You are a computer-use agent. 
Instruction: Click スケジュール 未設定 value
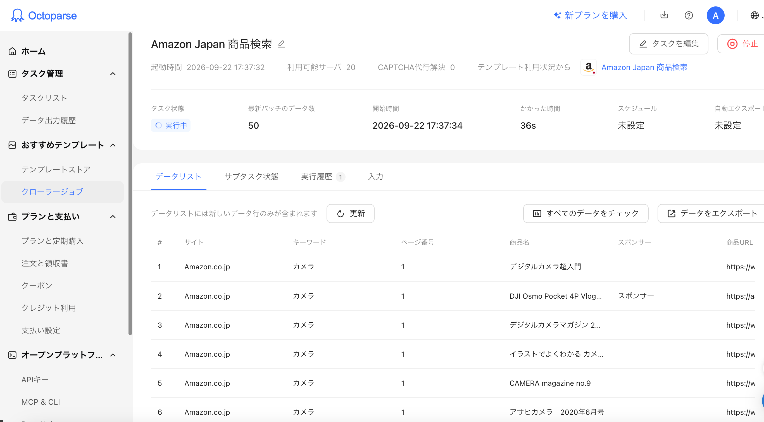click(x=631, y=125)
